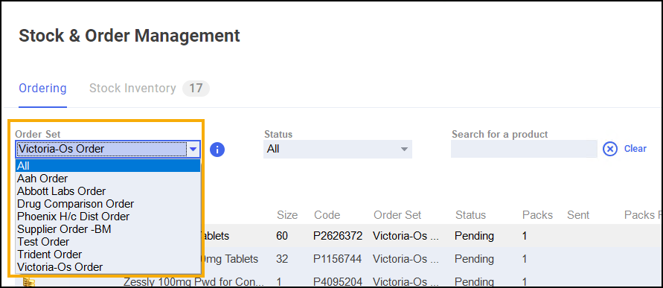Pick Test Order from the list

coord(108,242)
